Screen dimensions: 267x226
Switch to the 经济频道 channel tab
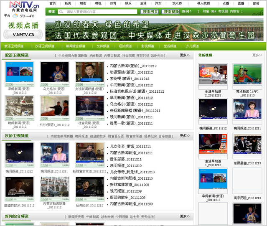point(125,46)
